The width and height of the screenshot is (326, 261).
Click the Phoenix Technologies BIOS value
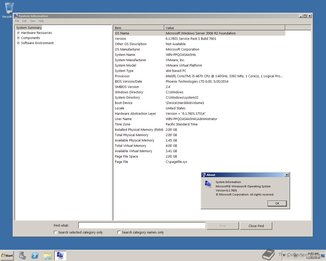click(197, 81)
